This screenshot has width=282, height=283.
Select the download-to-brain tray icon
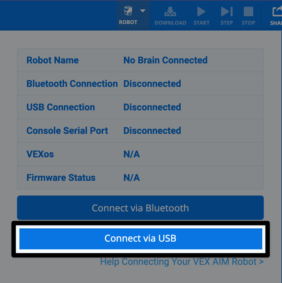170,11
